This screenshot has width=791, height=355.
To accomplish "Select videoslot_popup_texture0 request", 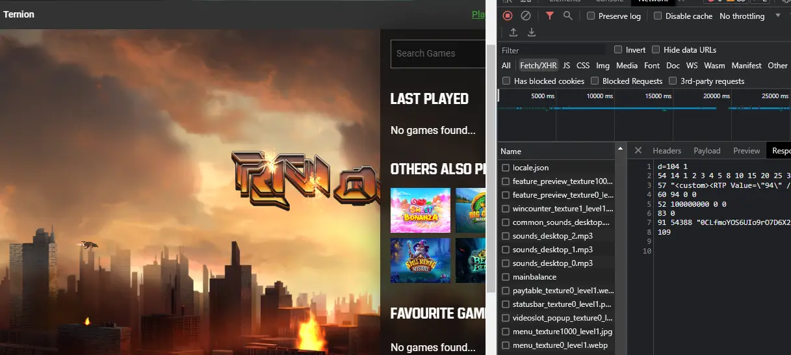I will (x=556, y=318).
